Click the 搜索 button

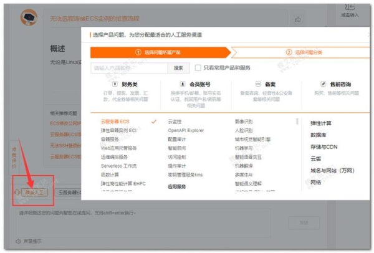pyautogui.click(x=178, y=68)
